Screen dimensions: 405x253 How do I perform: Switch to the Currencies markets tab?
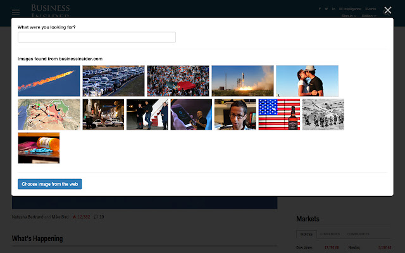pyautogui.click(x=330, y=234)
